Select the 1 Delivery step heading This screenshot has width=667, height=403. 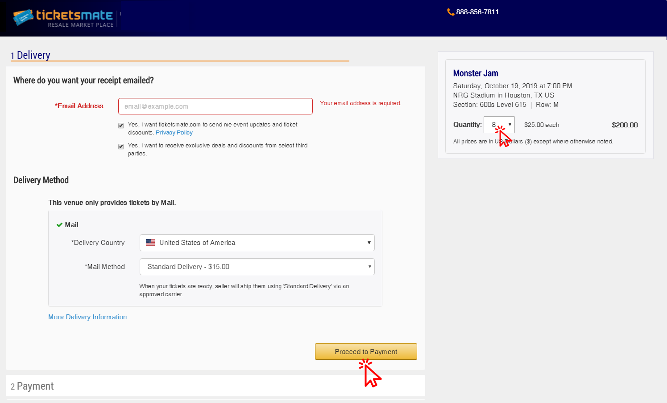(x=30, y=55)
